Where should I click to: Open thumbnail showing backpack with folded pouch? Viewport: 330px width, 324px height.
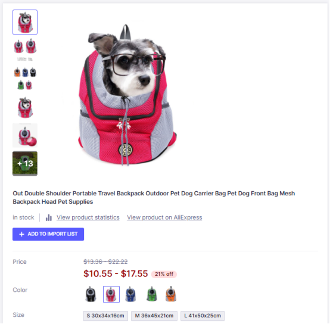[x=25, y=135]
